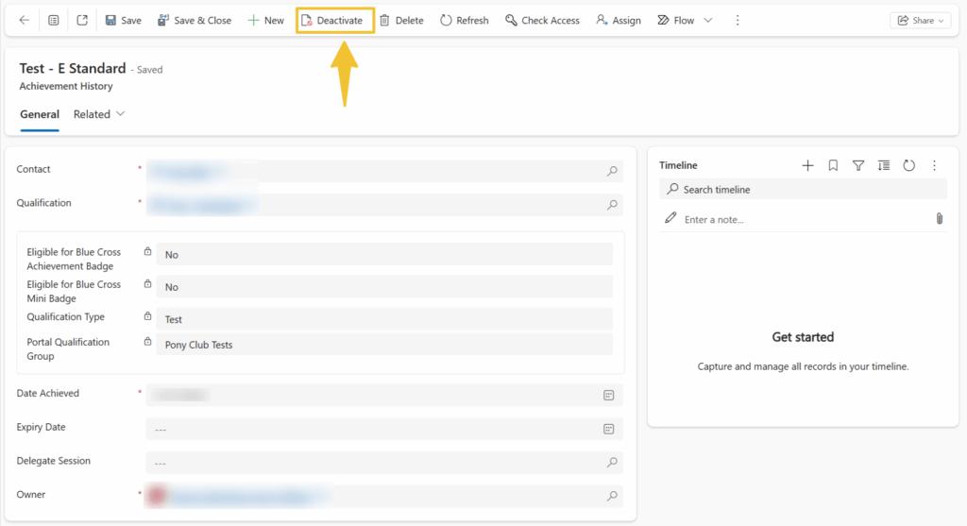The image size is (967, 526).
Task: Expand the Flow dropdown chevron
Action: click(x=708, y=20)
